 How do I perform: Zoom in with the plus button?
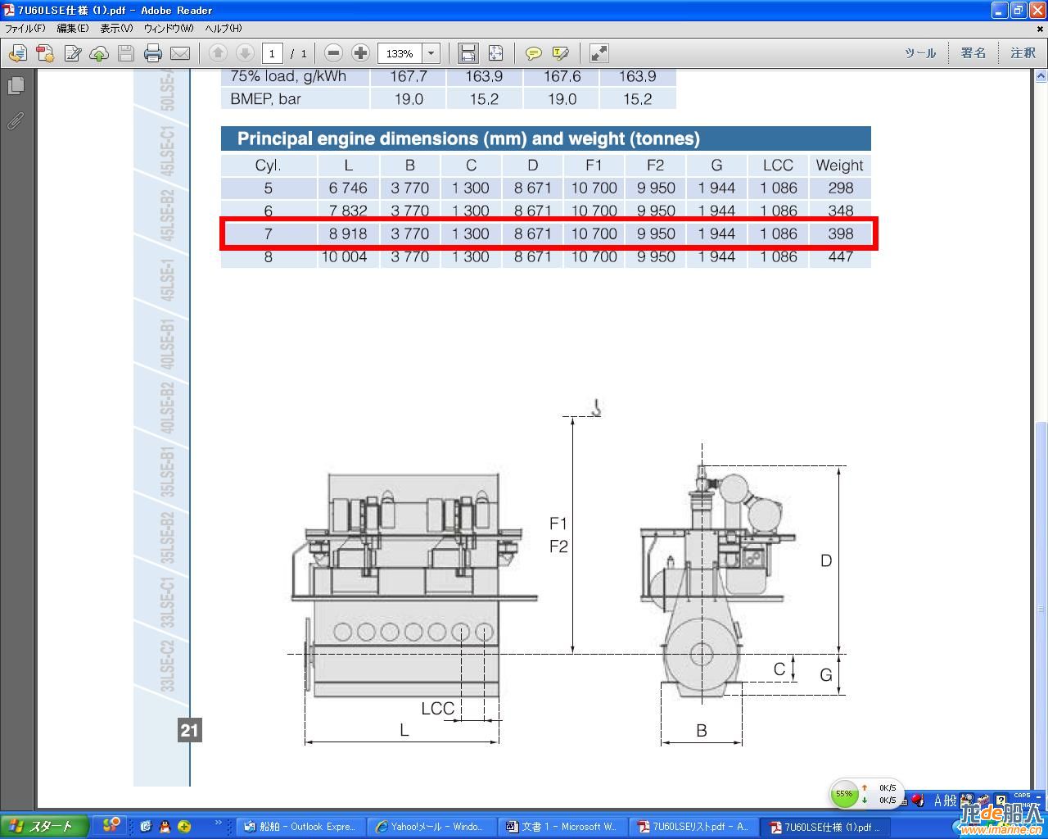360,53
